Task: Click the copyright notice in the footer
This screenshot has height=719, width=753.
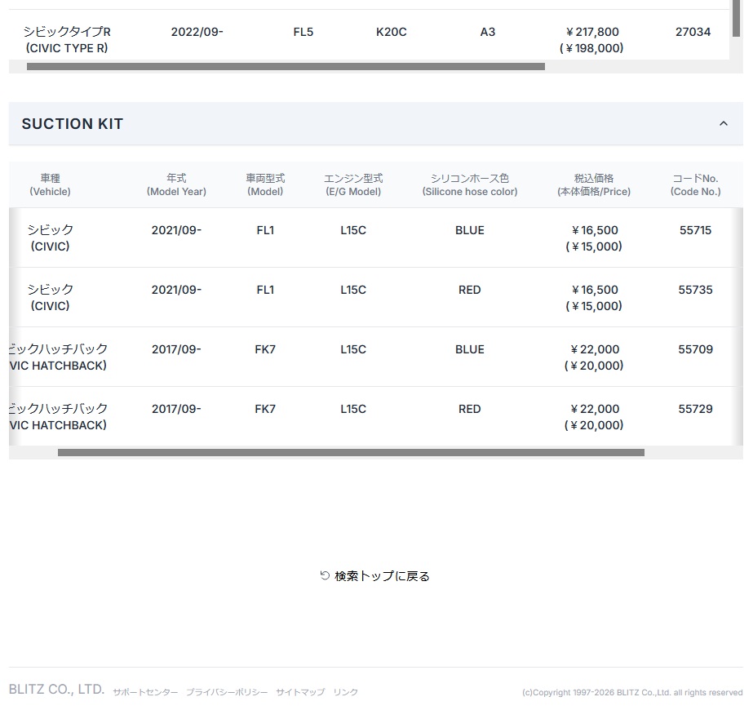Action: point(632,692)
